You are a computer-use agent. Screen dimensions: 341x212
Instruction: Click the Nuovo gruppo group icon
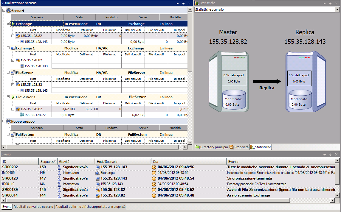pos(9,121)
